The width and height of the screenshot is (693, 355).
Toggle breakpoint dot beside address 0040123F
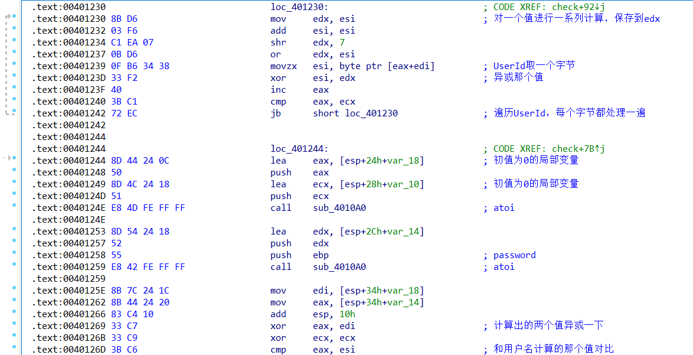tap(14, 87)
